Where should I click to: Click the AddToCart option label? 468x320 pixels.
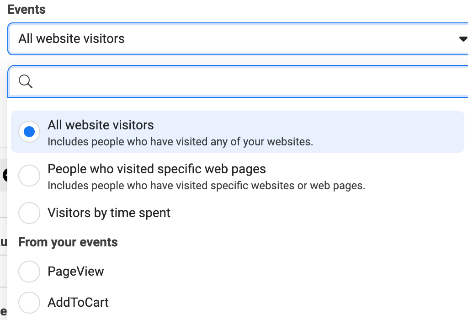pyautogui.click(x=78, y=302)
